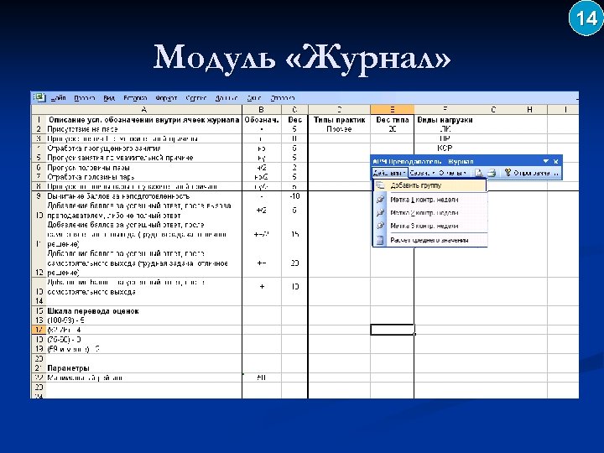604x453 pixels.
Task: Click cell 'Отработка половины пары'
Action: point(143,177)
